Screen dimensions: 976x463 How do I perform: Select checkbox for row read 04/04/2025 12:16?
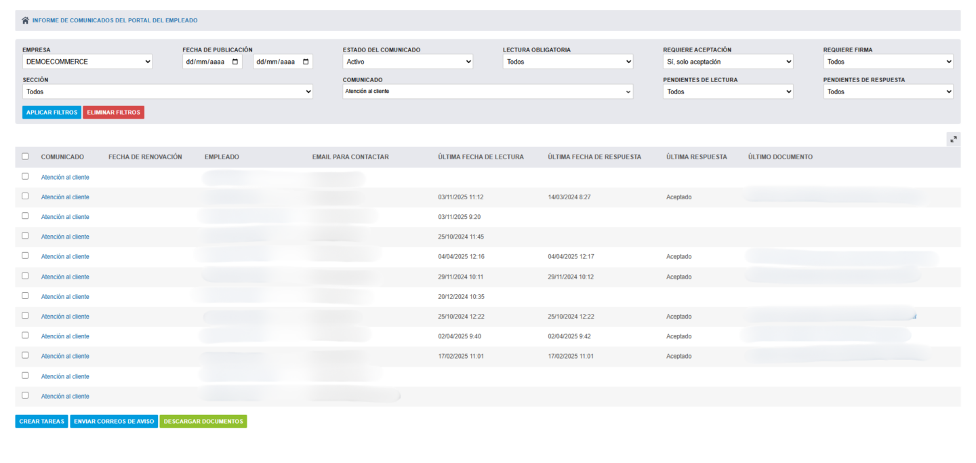25,256
